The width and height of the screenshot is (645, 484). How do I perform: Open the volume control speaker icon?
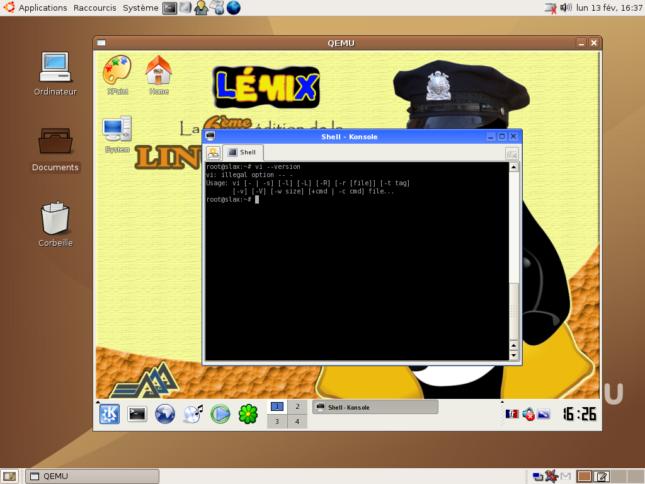click(x=566, y=8)
